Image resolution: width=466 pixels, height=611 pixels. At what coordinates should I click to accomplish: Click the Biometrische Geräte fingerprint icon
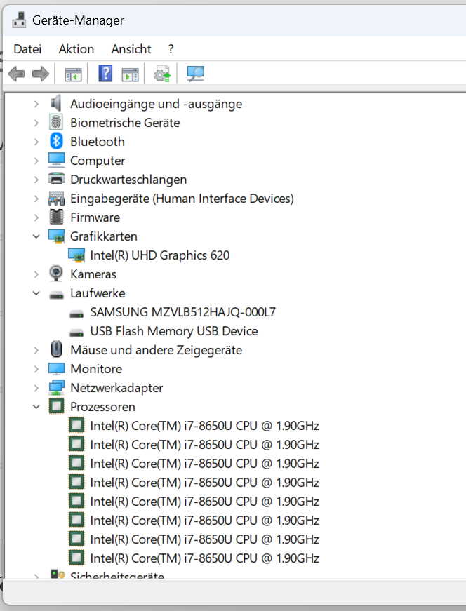[56, 122]
